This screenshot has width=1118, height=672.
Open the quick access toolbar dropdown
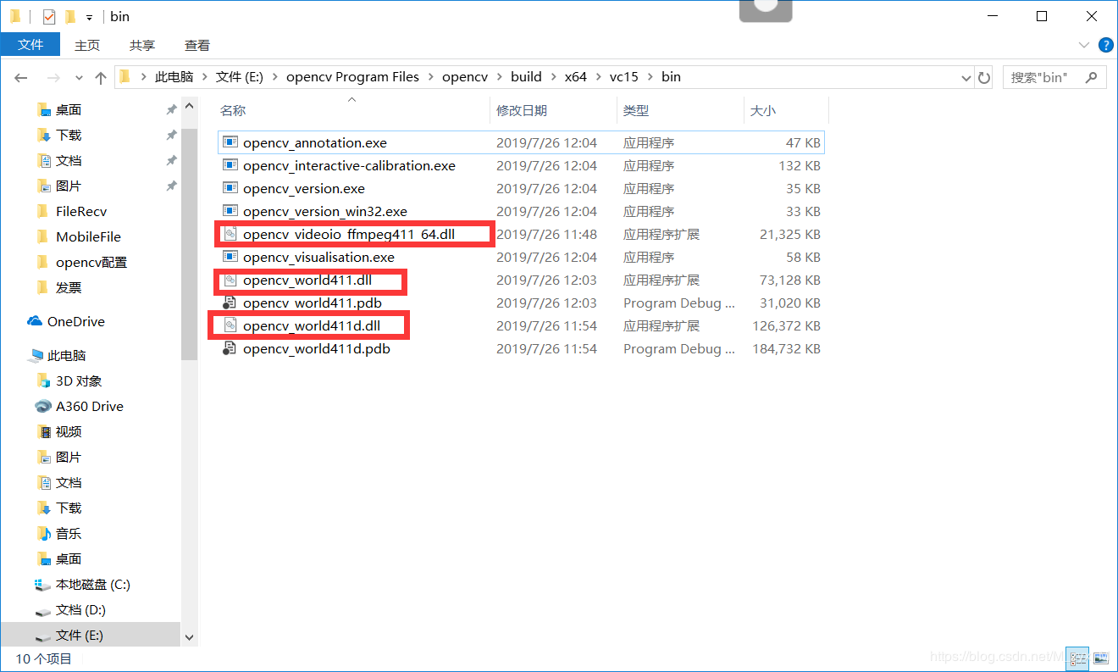(89, 17)
